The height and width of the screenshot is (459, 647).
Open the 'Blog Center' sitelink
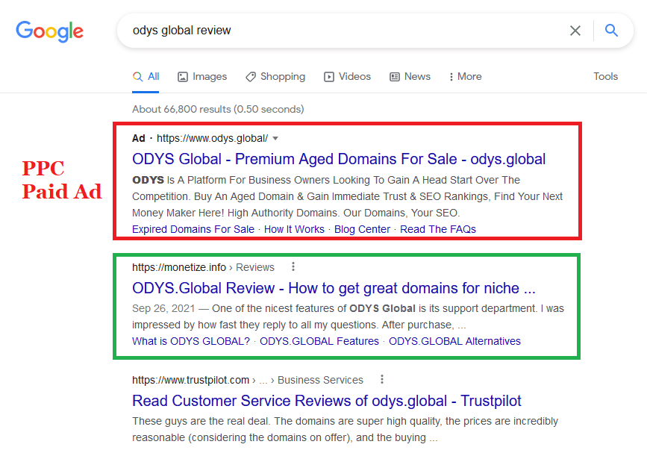pyautogui.click(x=362, y=229)
